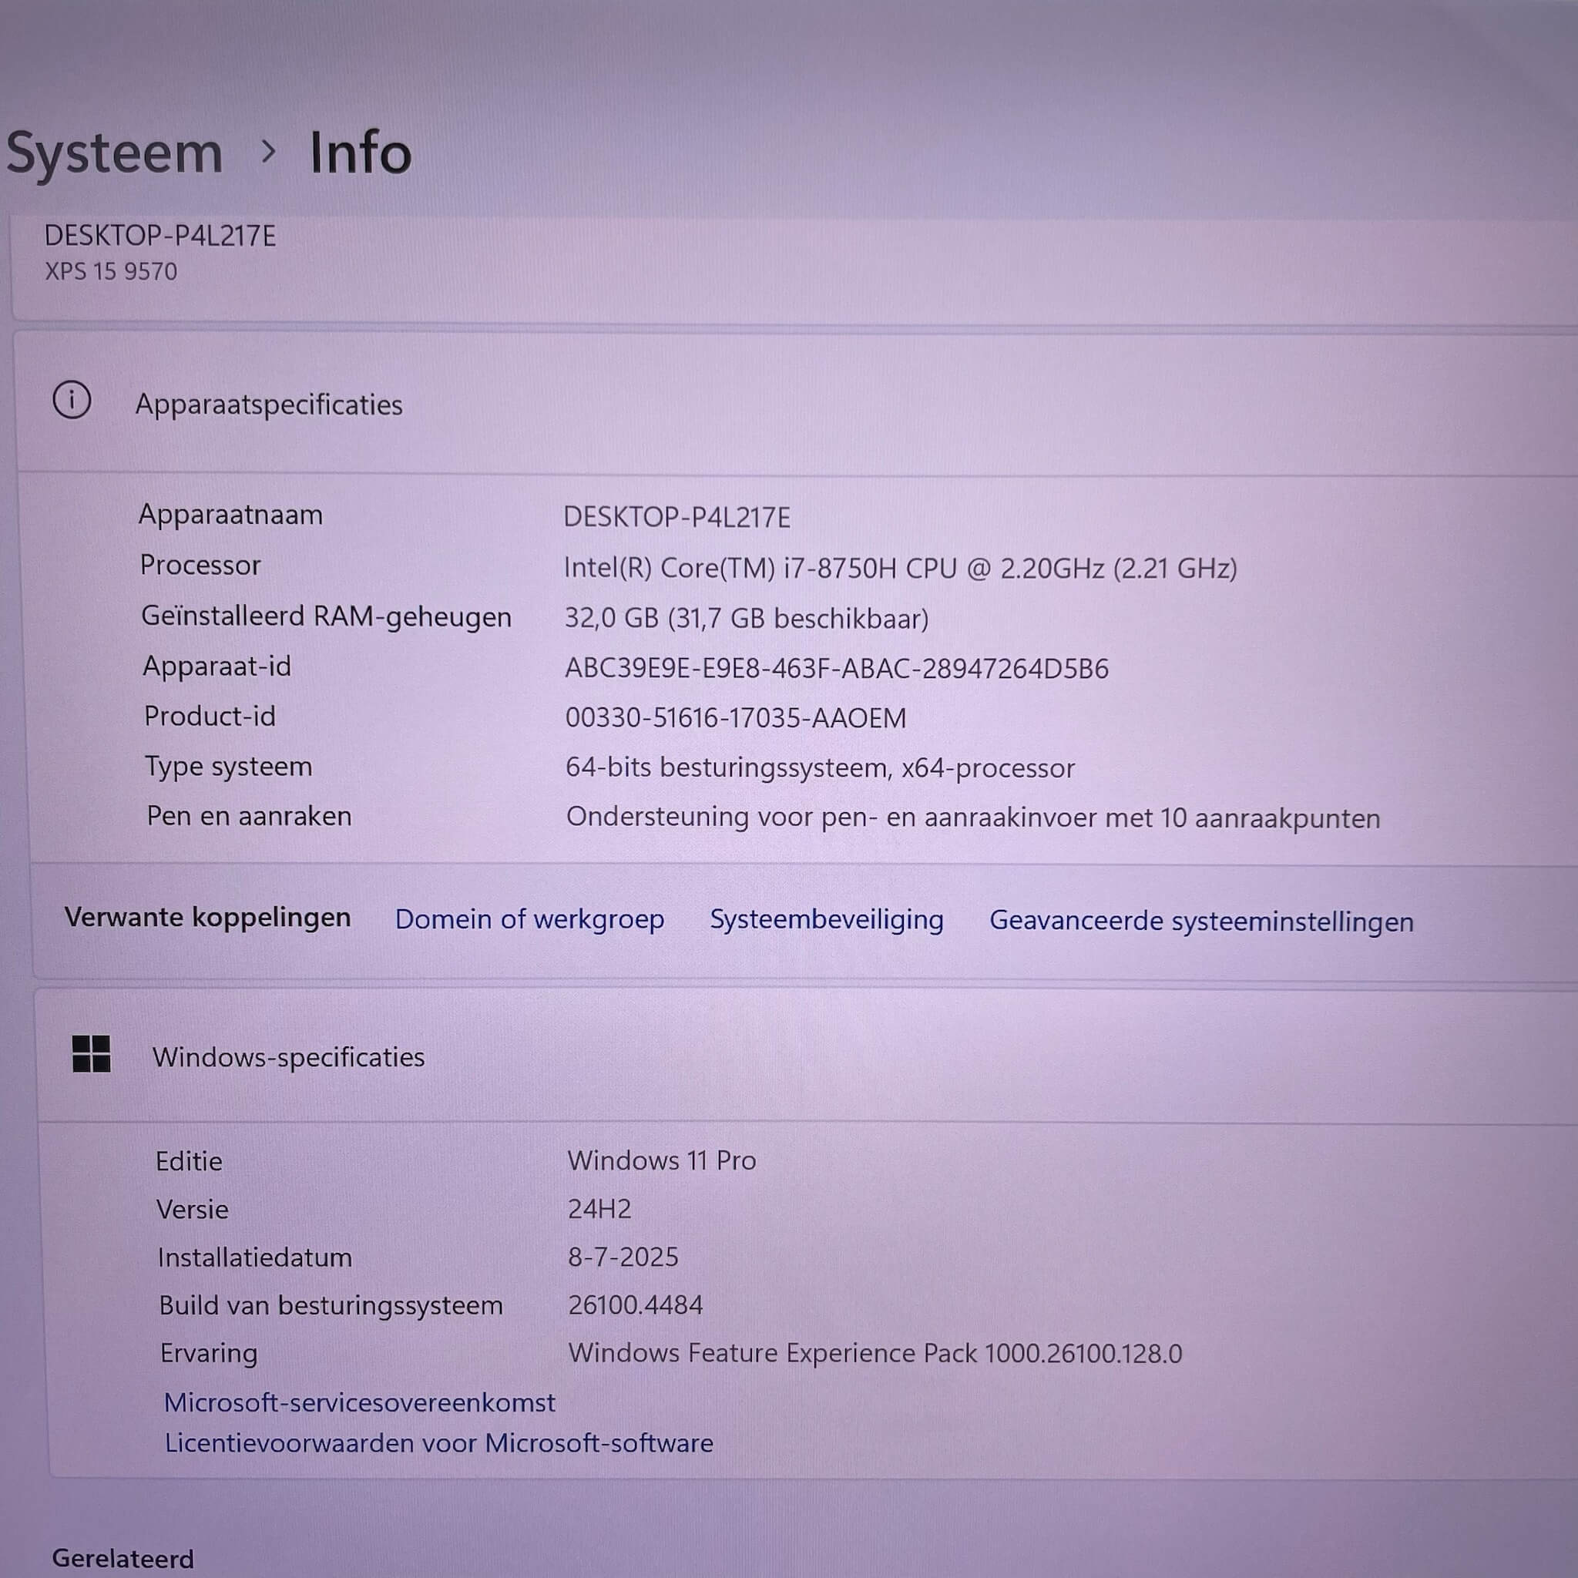Select 64-bits besturingssysteem value
Viewport: 1578px width, 1578px height.
(x=820, y=767)
